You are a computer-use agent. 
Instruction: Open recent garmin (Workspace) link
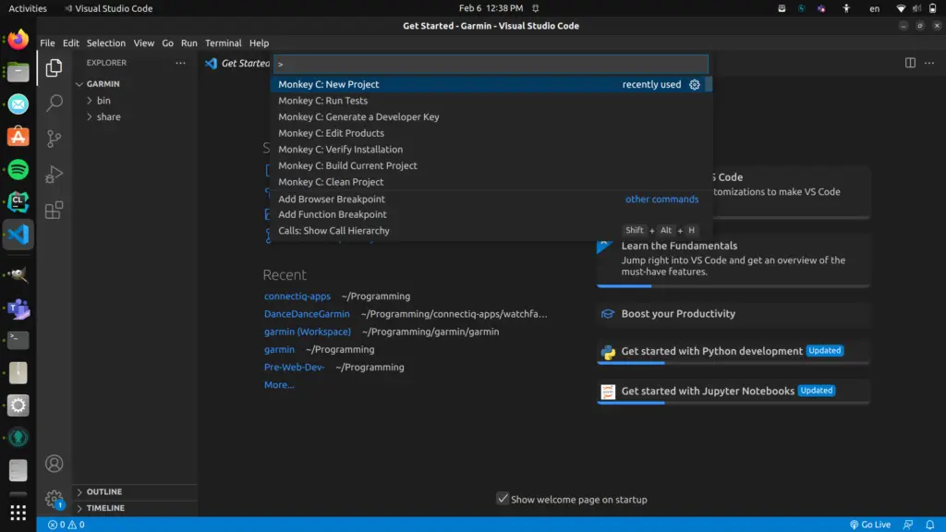307,332
